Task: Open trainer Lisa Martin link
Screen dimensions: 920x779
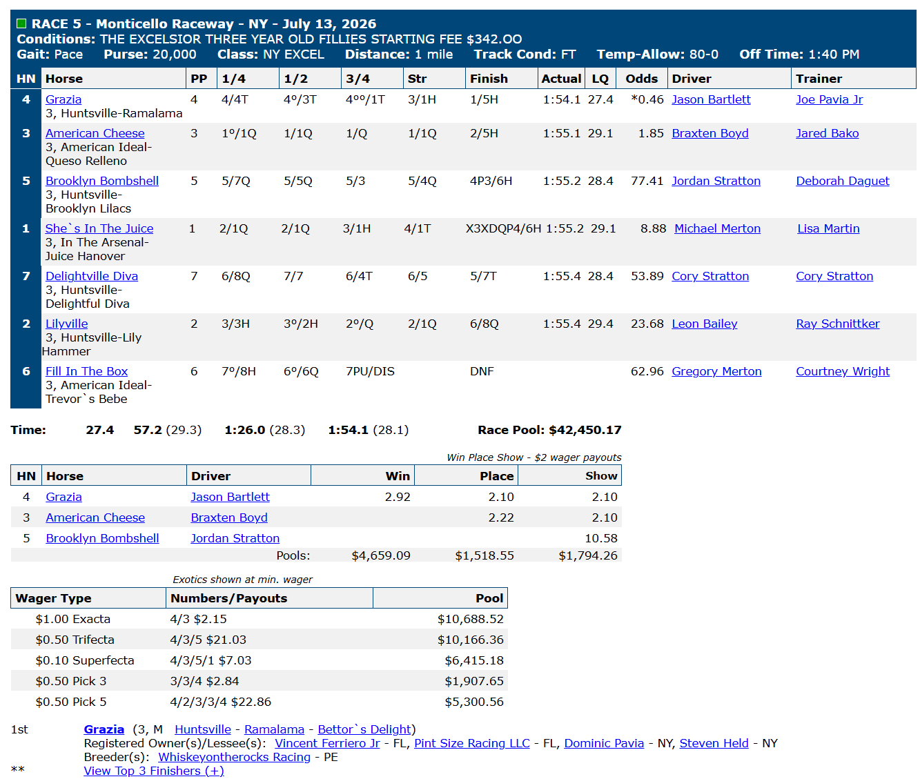Action: click(x=828, y=228)
